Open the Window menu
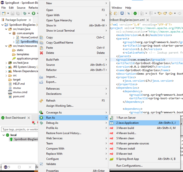 [117, 8]
